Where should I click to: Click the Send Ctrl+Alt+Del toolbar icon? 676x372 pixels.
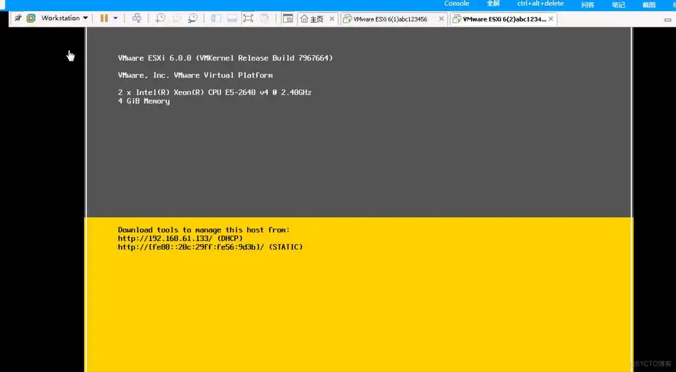point(136,18)
